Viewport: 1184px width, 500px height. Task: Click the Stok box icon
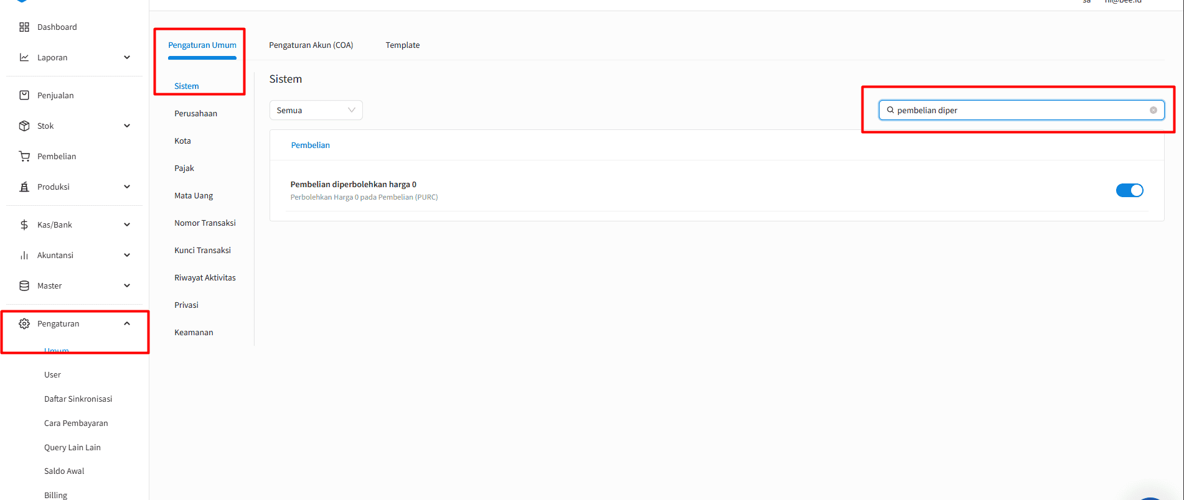[x=24, y=126]
